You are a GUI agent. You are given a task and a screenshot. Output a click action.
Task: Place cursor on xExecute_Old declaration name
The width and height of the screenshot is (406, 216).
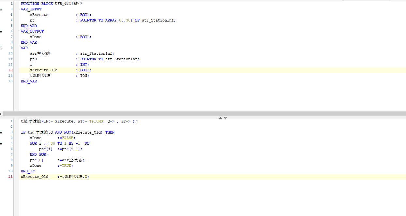[x=43, y=70]
